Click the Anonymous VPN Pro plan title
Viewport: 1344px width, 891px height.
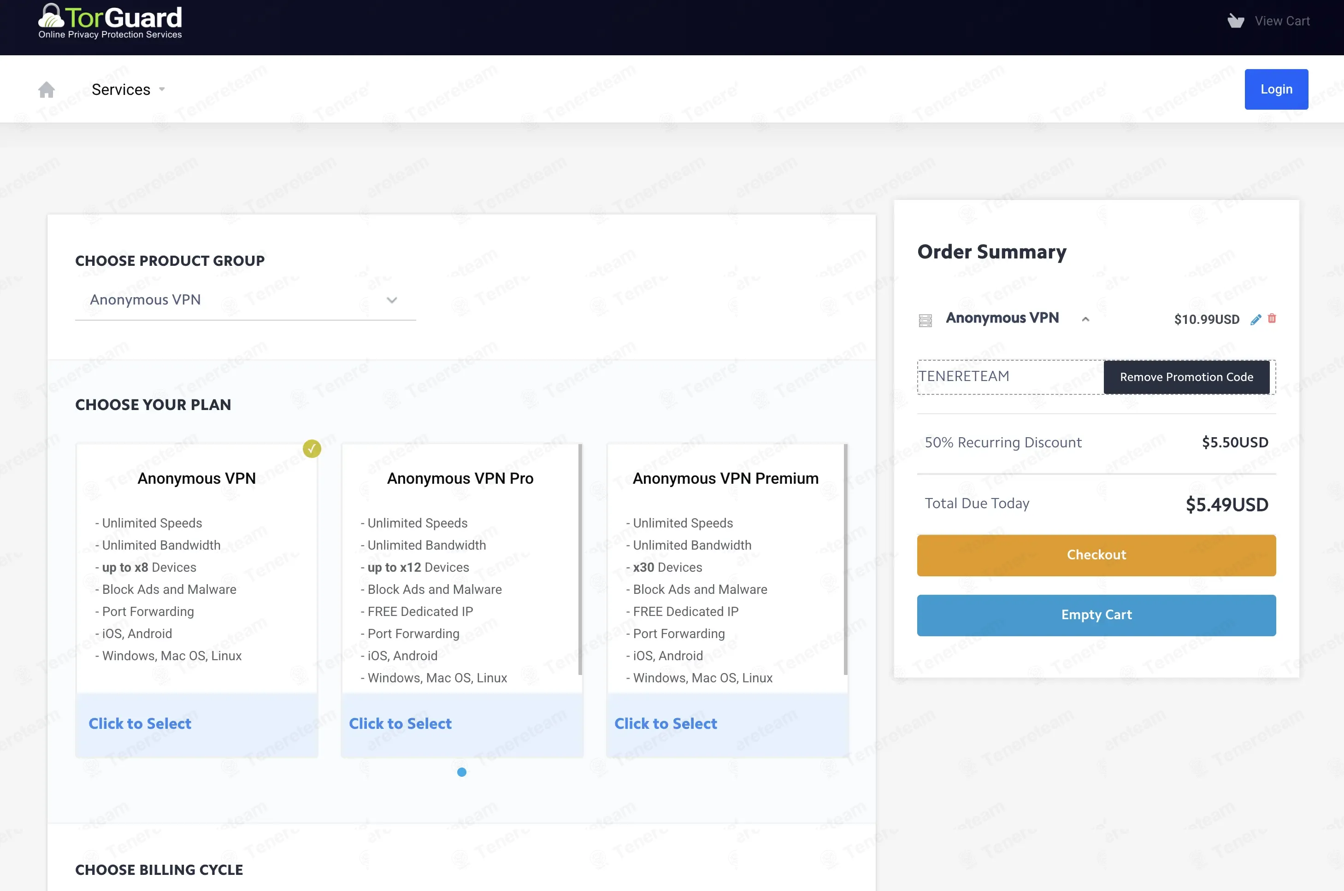(460, 479)
